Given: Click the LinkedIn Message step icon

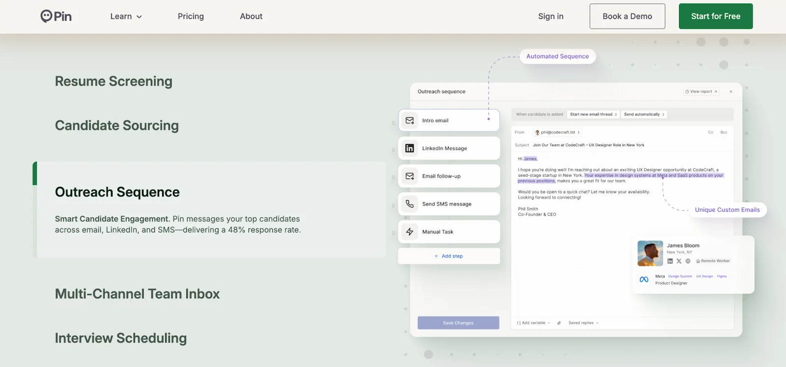Looking at the screenshot, I should [410, 148].
